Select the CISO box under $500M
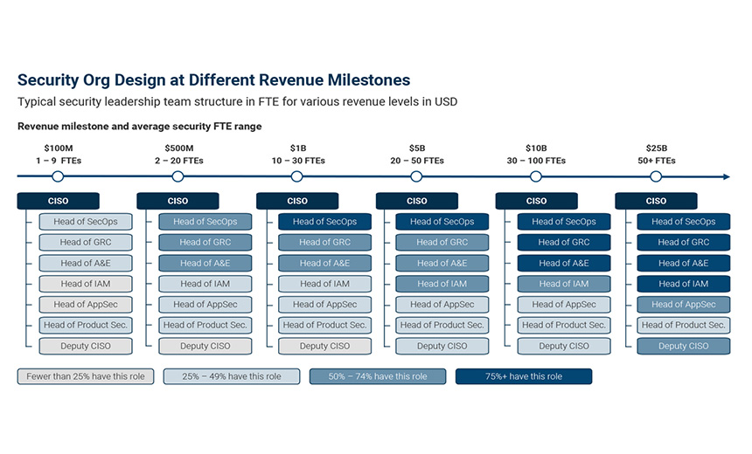 178,201
